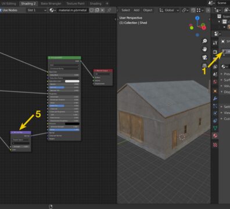Open the Material Output target dropdown
230x209 pixels.
[x=103, y=74]
